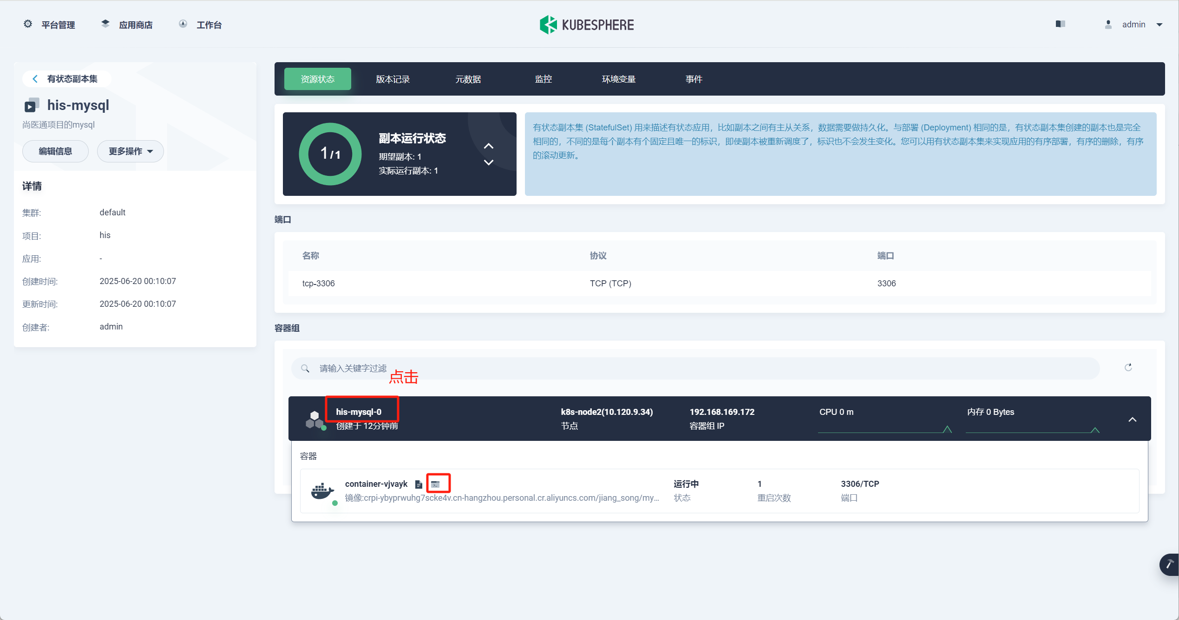
Task: Click the 创建时间 value 2025-06-20 00:10:07
Action: pos(138,281)
